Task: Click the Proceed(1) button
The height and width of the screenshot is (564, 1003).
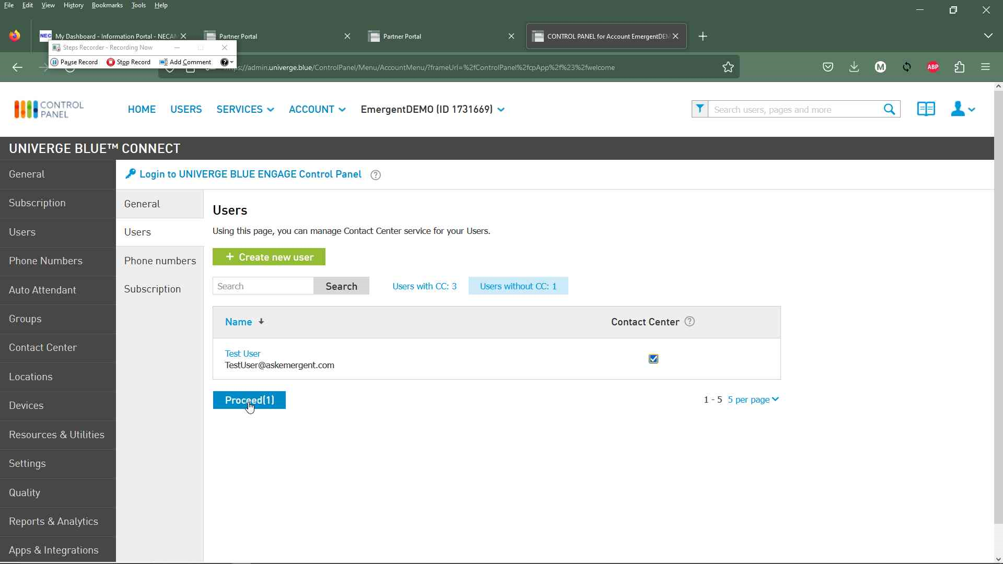Action: click(249, 400)
